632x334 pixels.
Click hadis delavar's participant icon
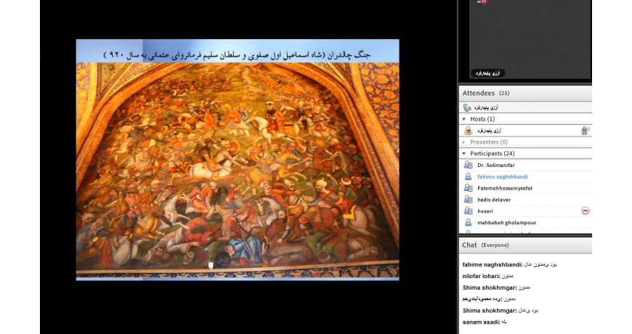click(x=468, y=200)
